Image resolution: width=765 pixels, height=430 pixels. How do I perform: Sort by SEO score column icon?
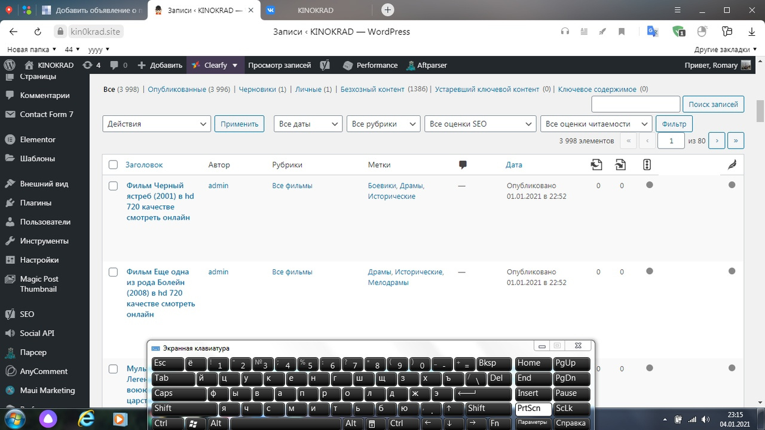point(647,165)
